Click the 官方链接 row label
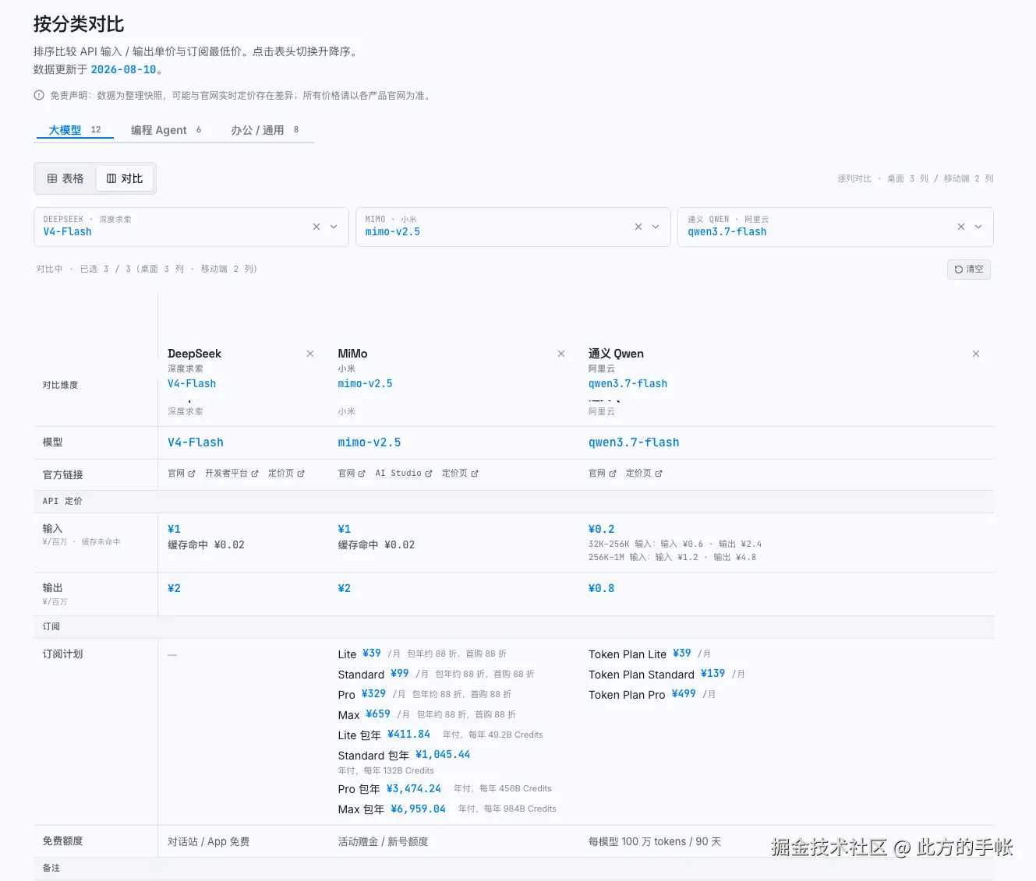Viewport: 1036px width, 881px height. point(62,474)
